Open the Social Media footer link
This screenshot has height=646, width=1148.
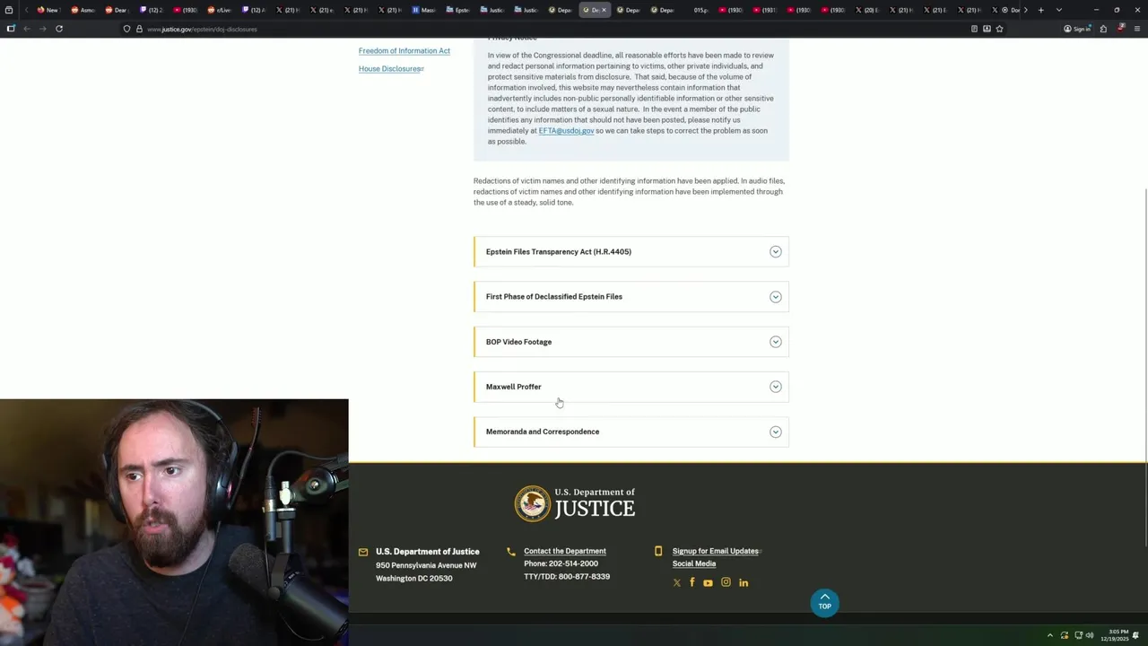click(x=694, y=563)
